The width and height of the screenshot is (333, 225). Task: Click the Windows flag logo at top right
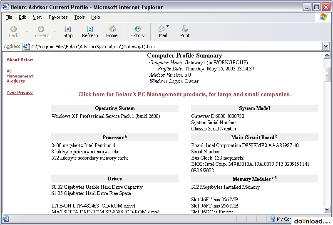[323, 17]
